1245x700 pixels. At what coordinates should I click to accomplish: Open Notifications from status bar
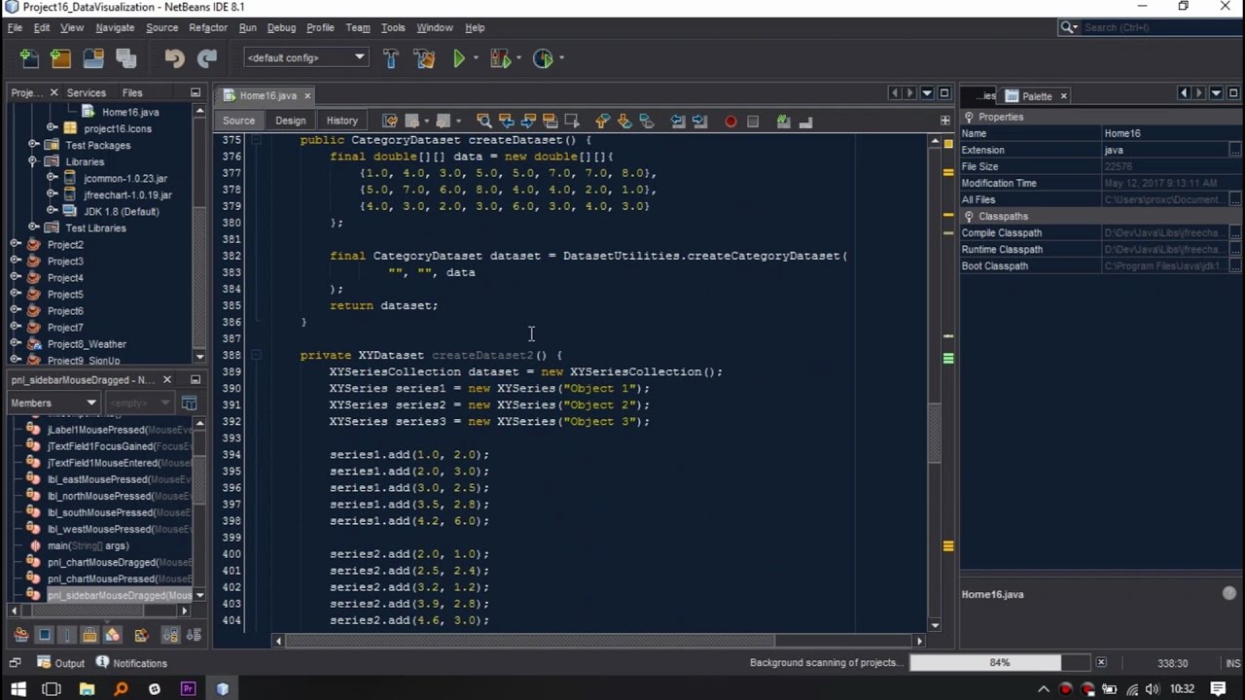[131, 663]
